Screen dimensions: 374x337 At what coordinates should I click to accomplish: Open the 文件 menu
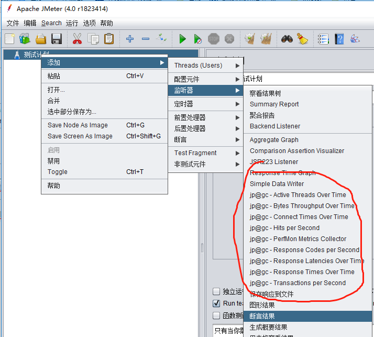click(x=13, y=23)
